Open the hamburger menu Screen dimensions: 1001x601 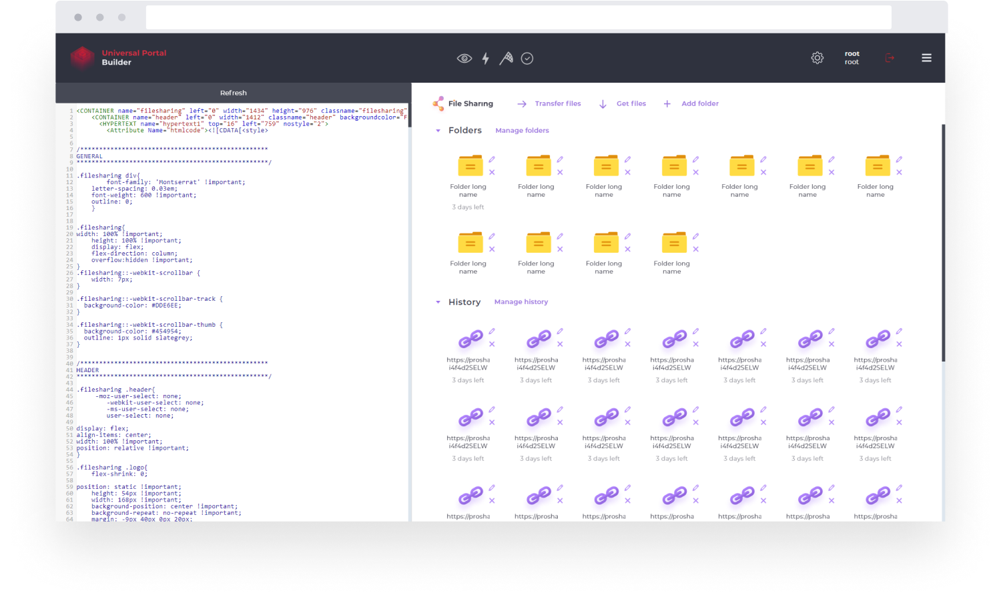(926, 58)
